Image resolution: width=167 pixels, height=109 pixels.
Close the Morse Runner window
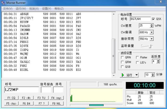[161, 2]
